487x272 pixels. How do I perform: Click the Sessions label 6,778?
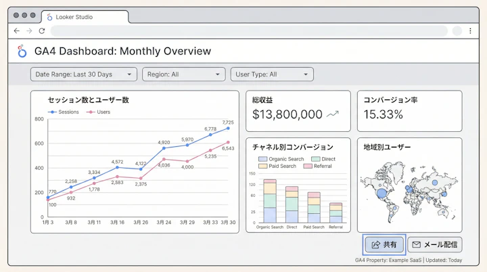tap(210, 129)
